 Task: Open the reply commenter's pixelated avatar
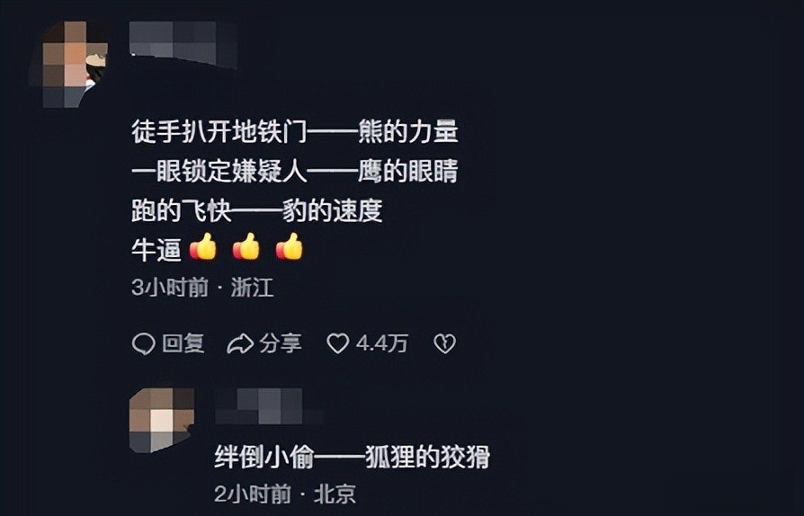pyautogui.click(x=162, y=420)
